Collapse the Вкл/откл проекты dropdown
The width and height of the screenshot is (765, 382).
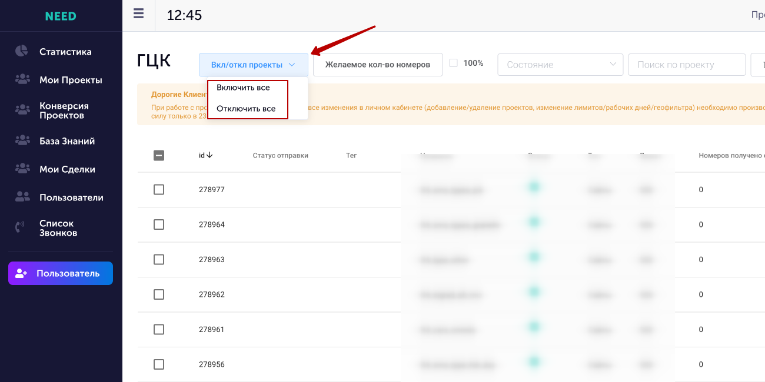click(254, 65)
